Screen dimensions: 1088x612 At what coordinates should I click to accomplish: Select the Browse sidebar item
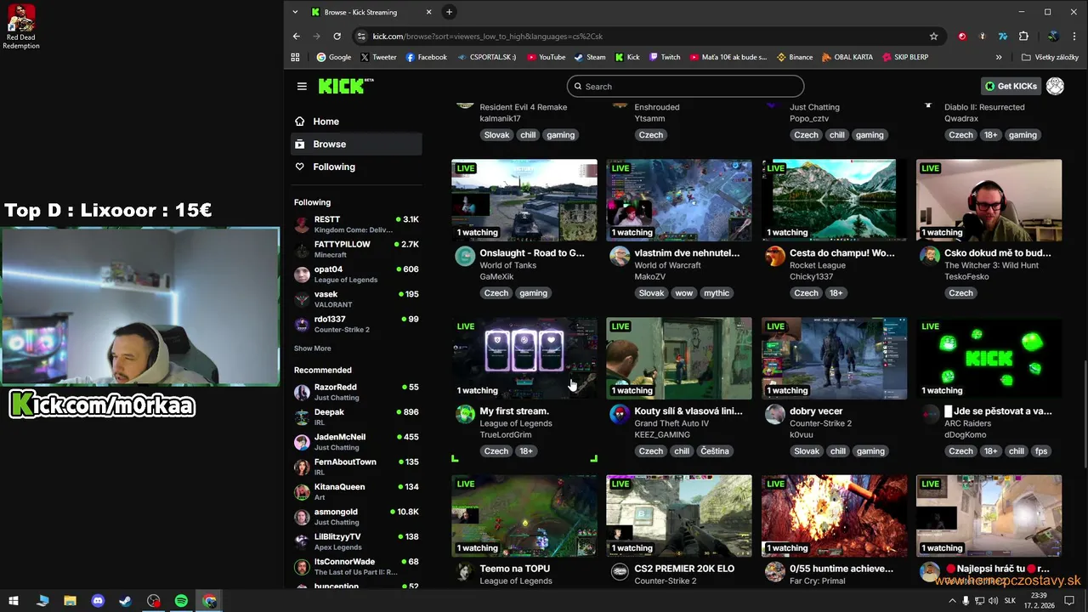point(356,144)
